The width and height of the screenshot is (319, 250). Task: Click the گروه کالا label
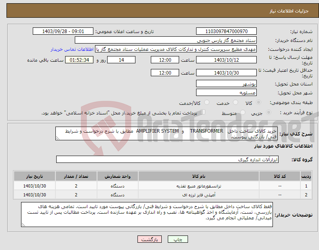(302, 160)
